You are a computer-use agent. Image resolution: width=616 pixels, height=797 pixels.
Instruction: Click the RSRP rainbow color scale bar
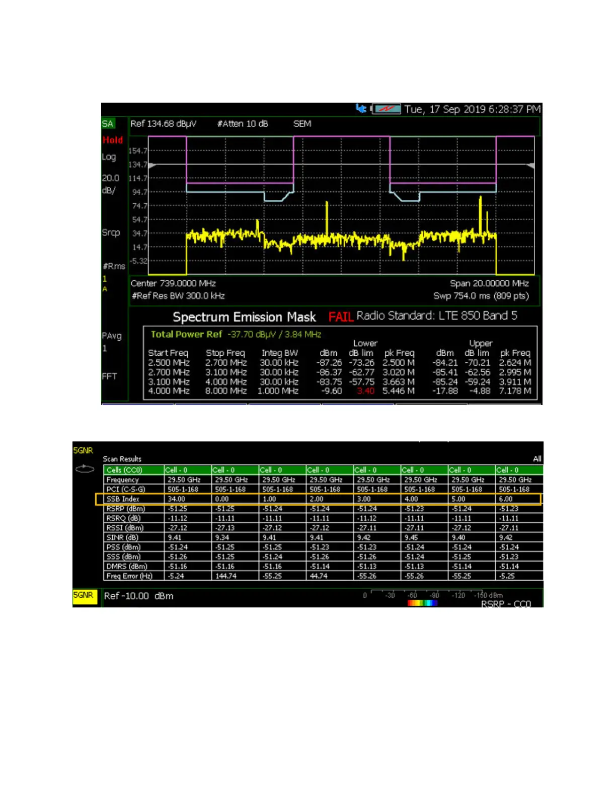coord(422,603)
